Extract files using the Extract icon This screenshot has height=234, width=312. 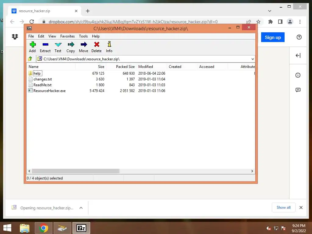pyautogui.click(x=45, y=47)
